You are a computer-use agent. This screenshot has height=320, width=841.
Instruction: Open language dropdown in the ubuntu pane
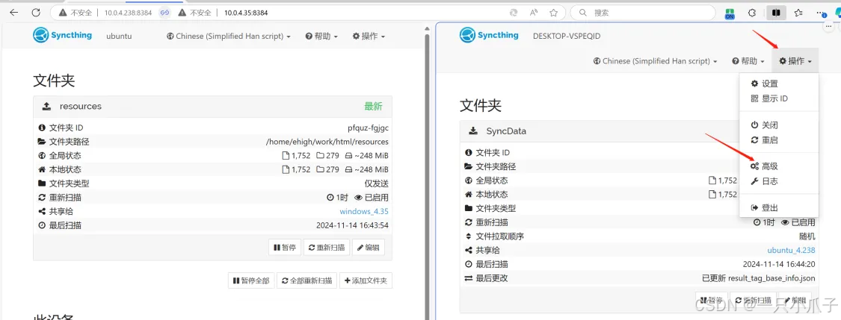229,37
